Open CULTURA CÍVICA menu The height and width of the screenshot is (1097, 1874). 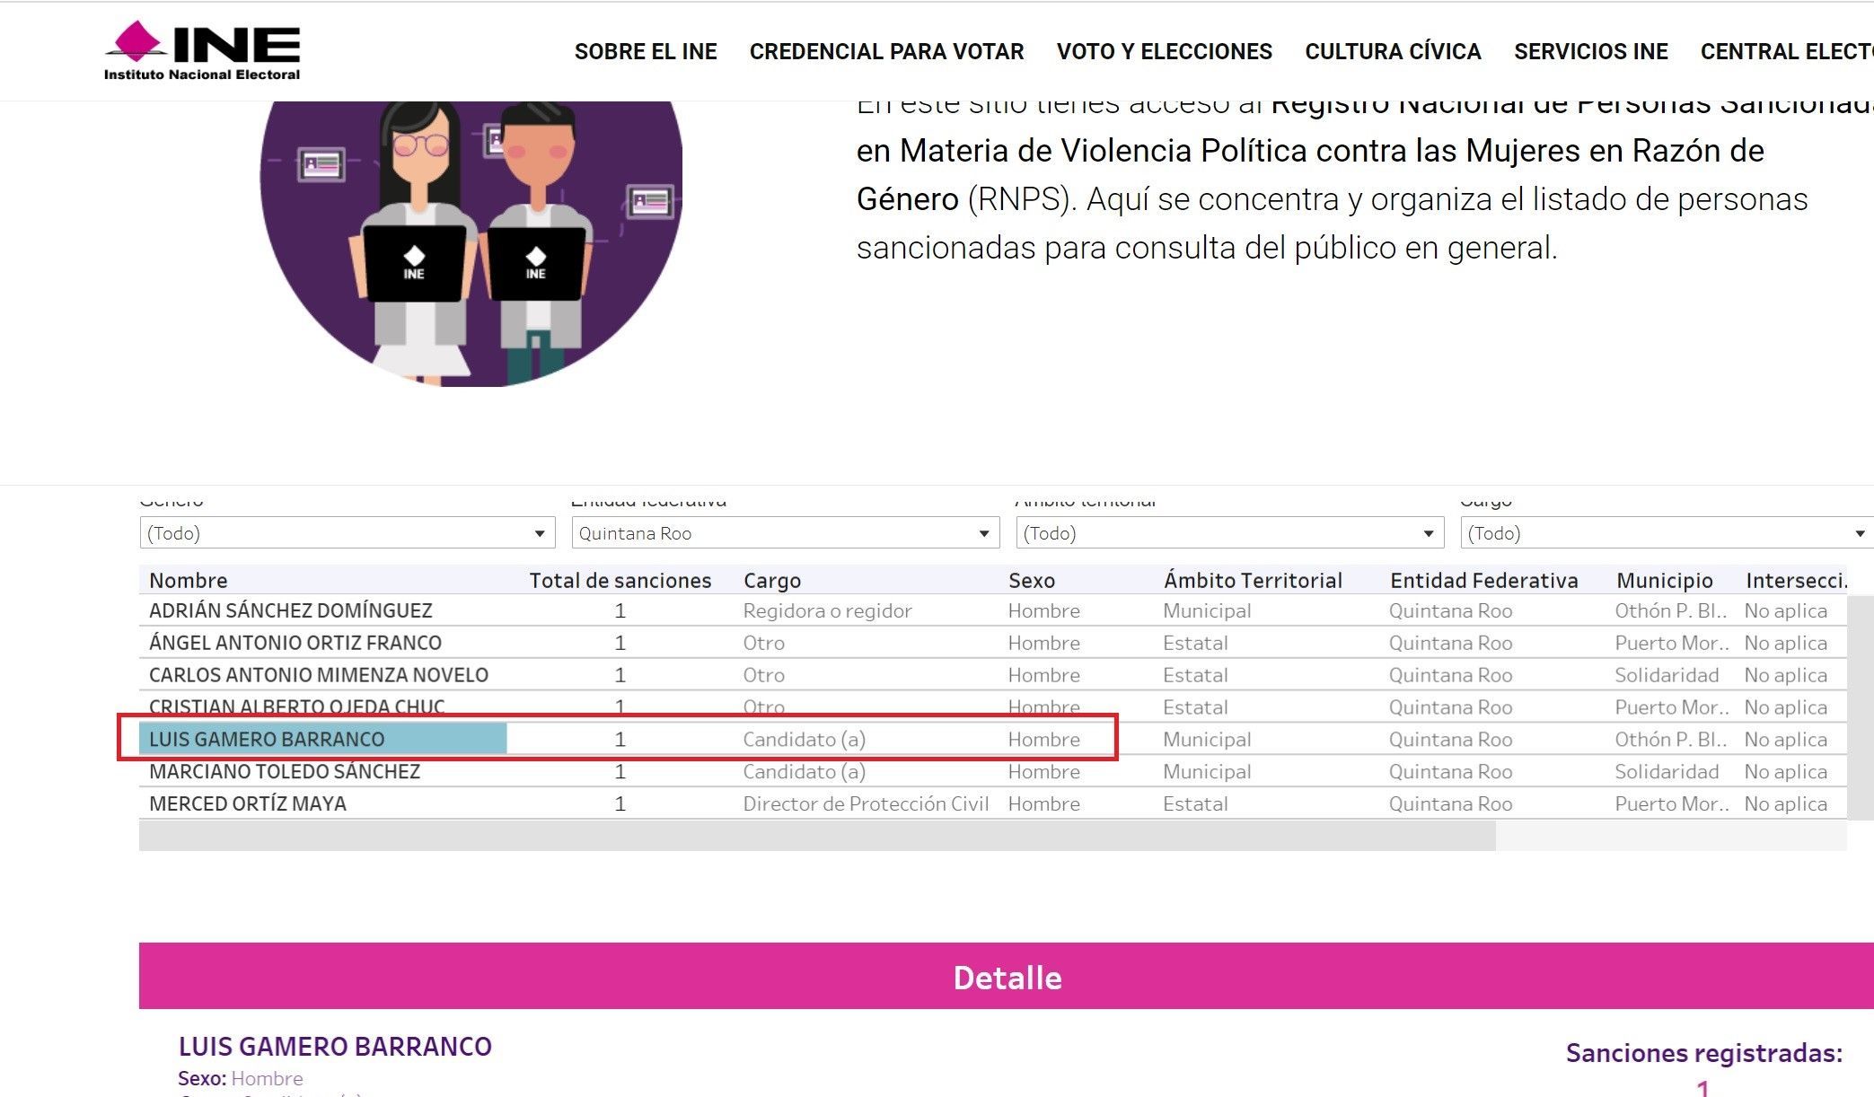1393,51
